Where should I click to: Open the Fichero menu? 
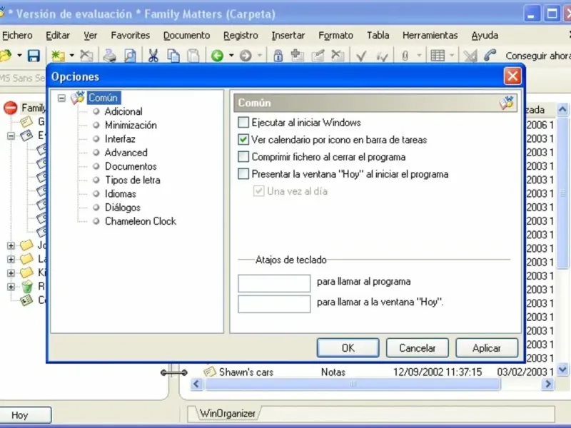17,35
